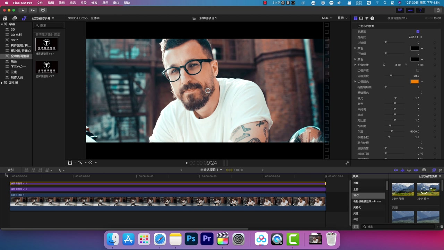Open the 显示 view options dropdown
This screenshot has width=444, height=250.
(343, 18)
